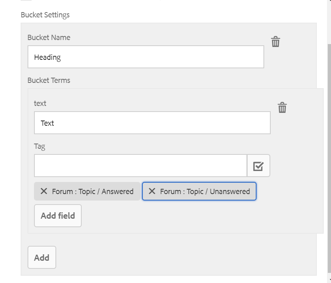The width and height of the screenshot is (331, 283).
Task: Remove the Forum : Topic / Unanswered tag
Action: (x=152, y=191)
